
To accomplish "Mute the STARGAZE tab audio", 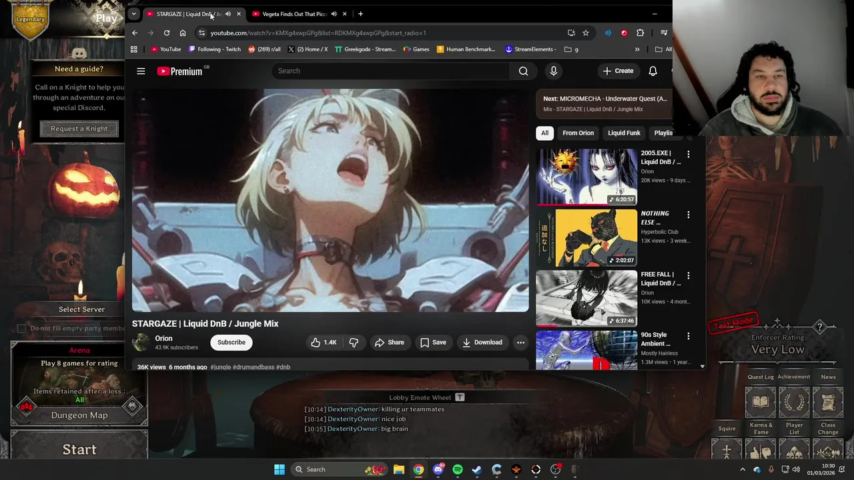I will [x=228, y=14].
